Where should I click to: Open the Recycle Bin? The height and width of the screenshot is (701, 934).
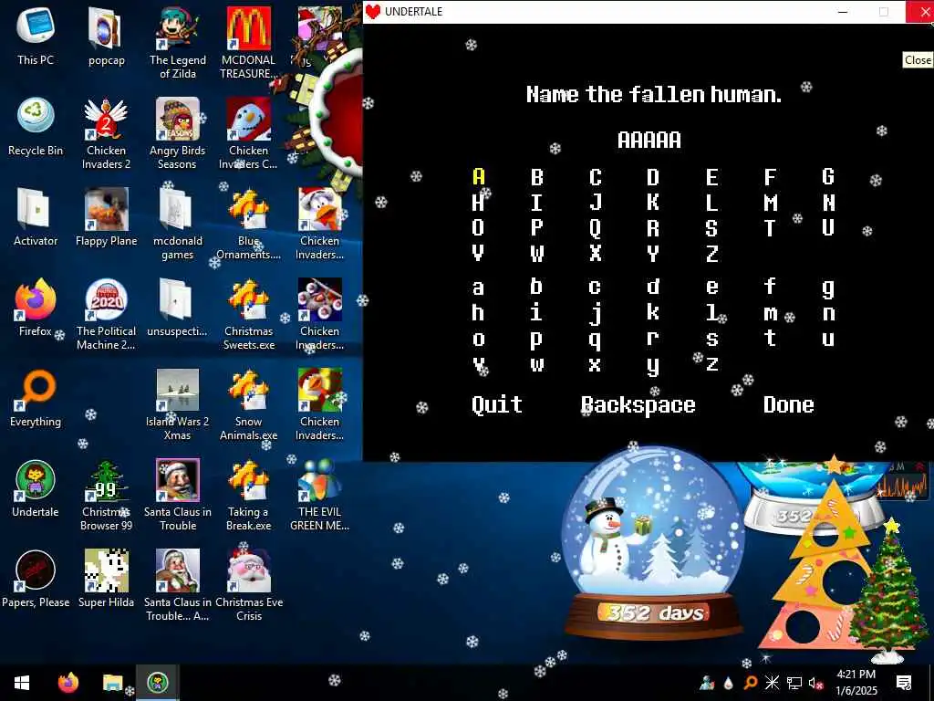point(36,128)
